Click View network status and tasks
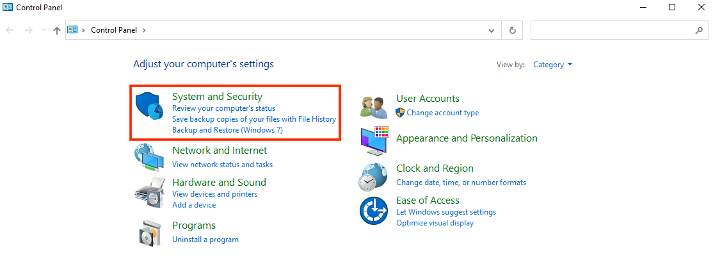Image resolution: width=713 pixels, height=262 pixels. 222,164
